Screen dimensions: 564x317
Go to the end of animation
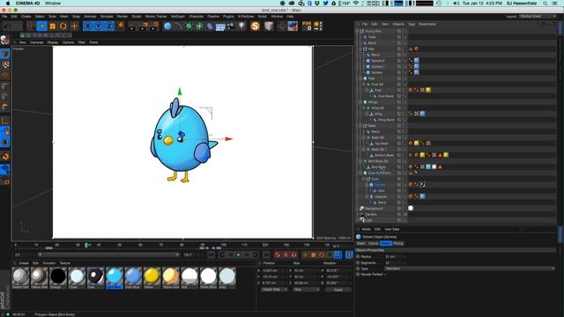266,254
